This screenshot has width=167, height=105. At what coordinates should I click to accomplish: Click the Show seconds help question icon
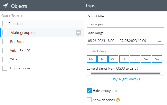click(x=118, y=100)
